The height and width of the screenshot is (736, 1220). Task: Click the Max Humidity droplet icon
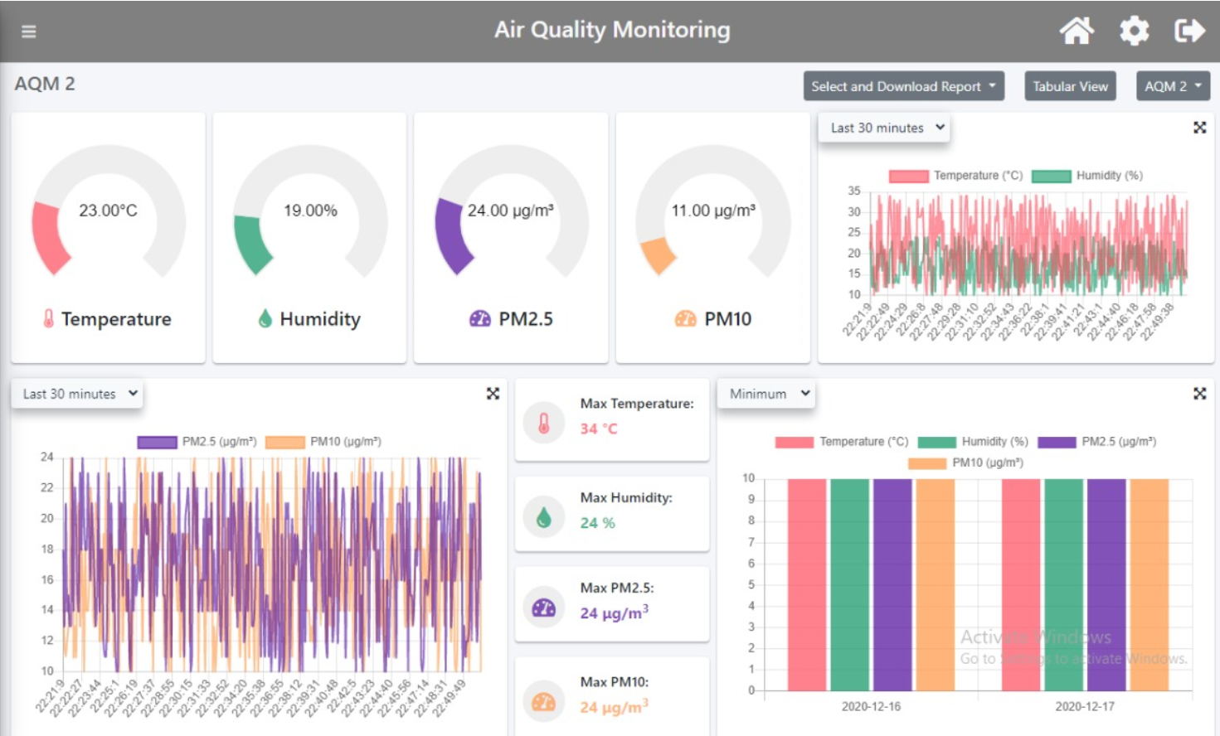[544, 517]
